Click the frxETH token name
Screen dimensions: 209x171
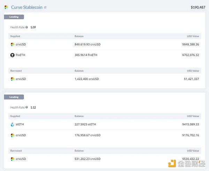(21, 55)
